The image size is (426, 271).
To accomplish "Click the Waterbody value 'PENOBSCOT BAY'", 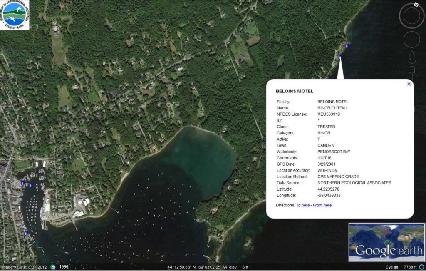I will coord(334,152).
